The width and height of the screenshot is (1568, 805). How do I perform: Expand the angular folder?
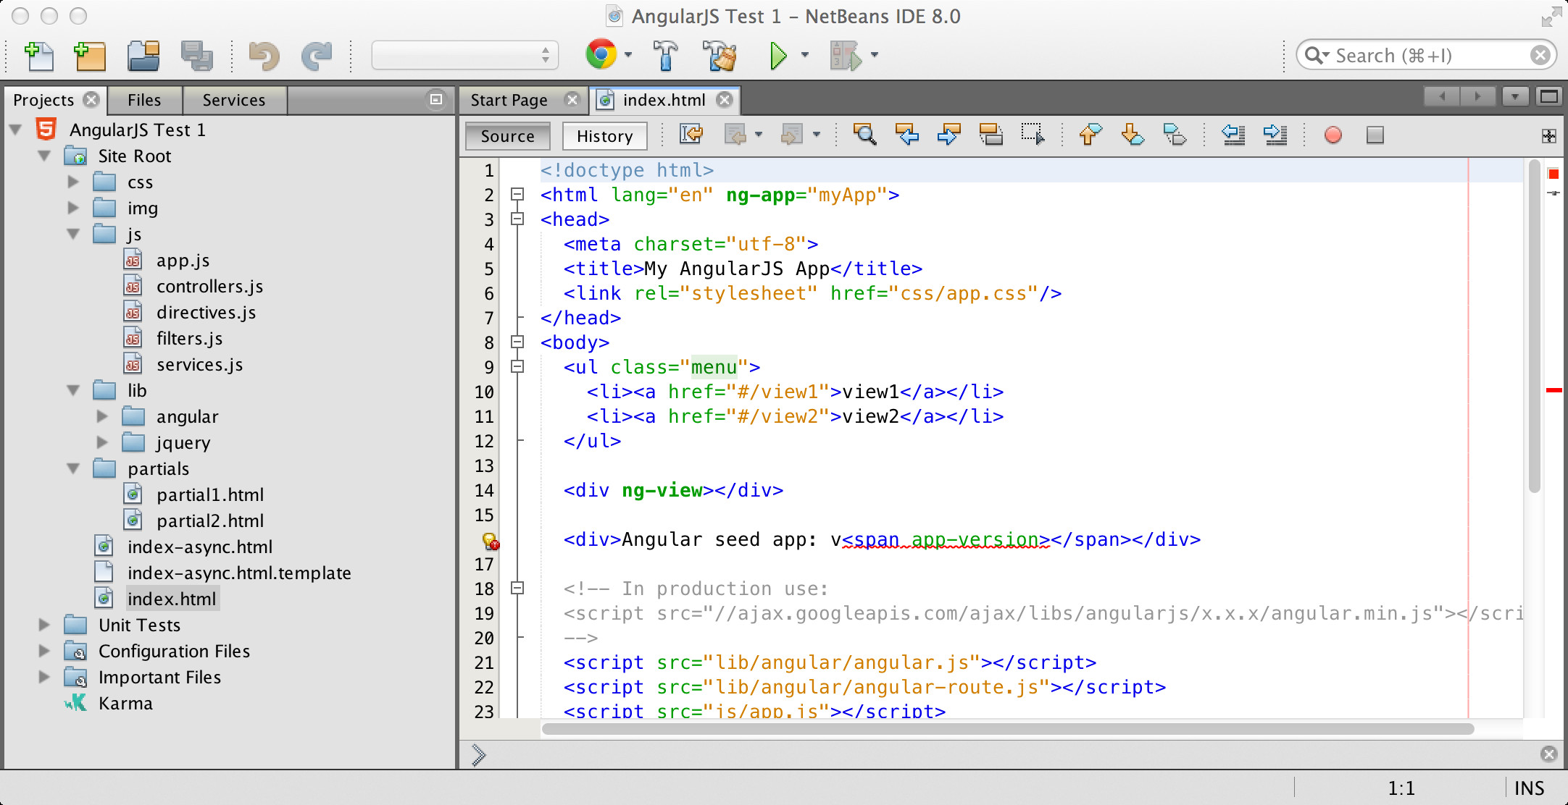102,417
